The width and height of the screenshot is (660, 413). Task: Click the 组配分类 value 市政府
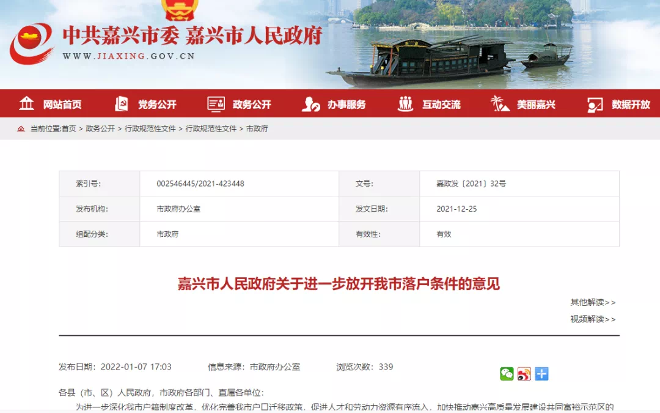(167, 234)
